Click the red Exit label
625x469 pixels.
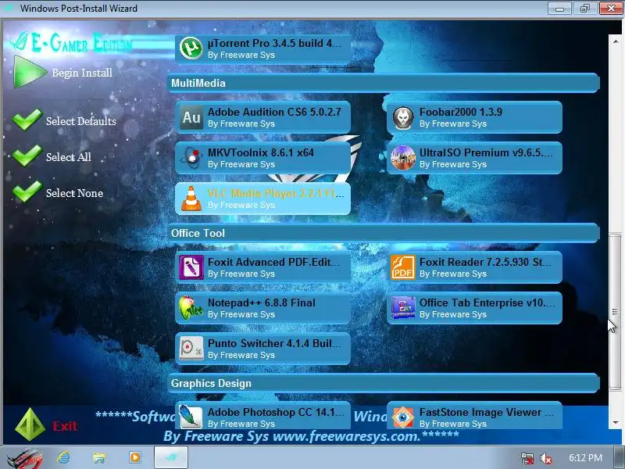pyautogui.click(x=65, y=426)
